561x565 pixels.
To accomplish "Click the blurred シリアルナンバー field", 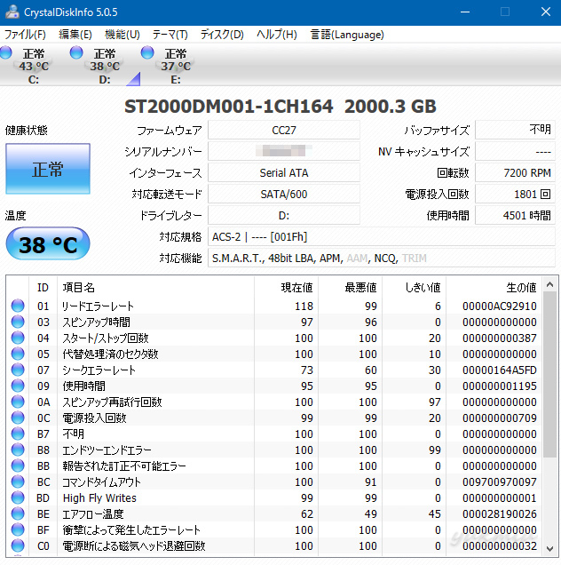I will pyautogui.click(x=284, y=151).
